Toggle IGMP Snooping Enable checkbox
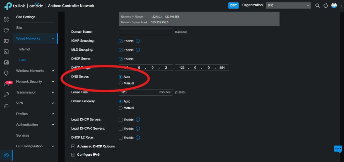 pos(121,41)
